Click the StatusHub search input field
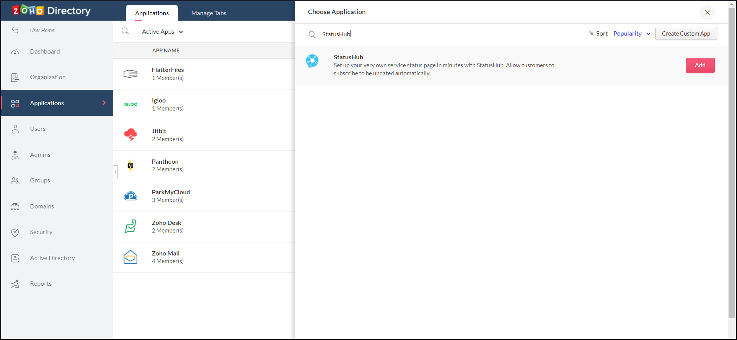 tap(452, 34)
